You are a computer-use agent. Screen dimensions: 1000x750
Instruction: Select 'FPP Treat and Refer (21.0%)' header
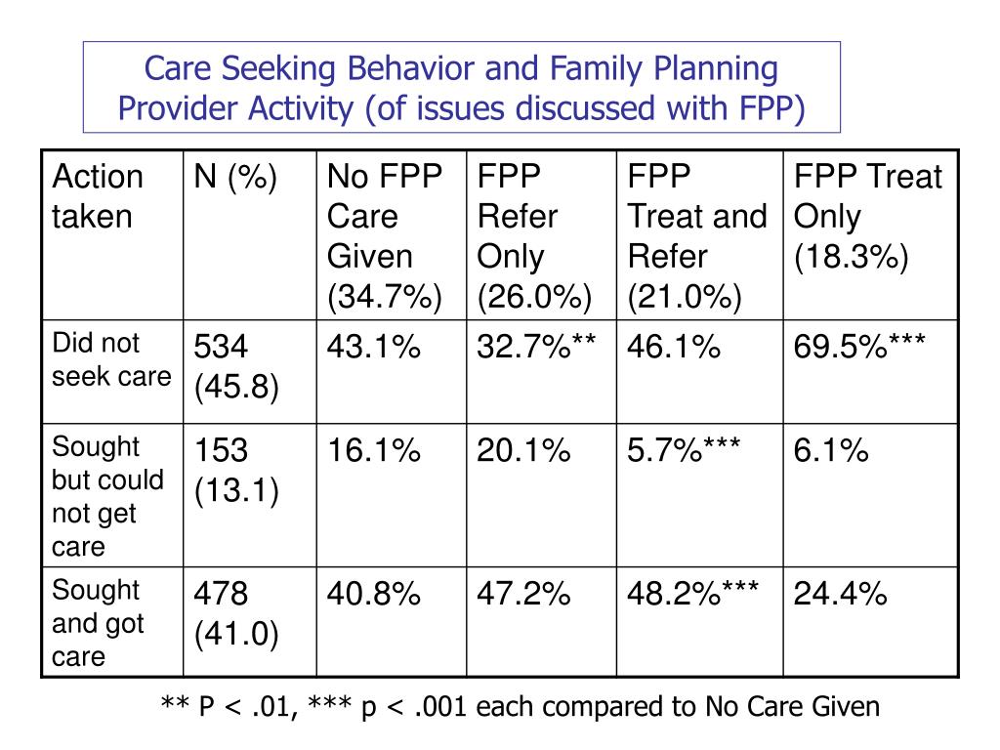click(697, 236)
